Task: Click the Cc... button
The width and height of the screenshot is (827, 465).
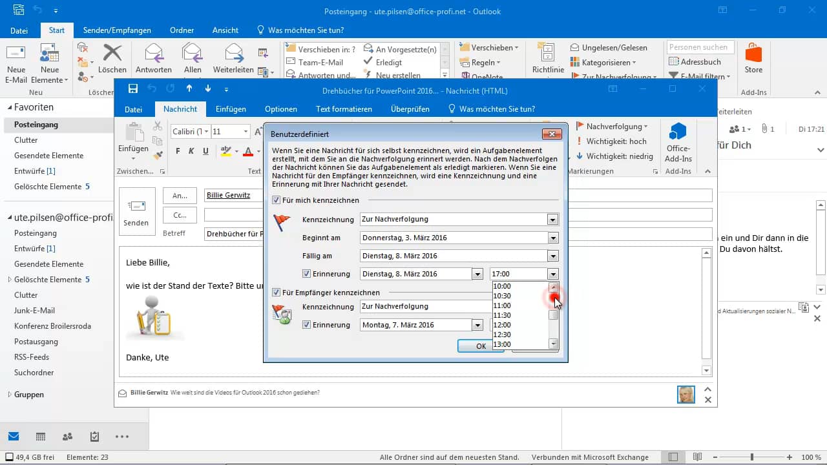Action: [180, 215]
